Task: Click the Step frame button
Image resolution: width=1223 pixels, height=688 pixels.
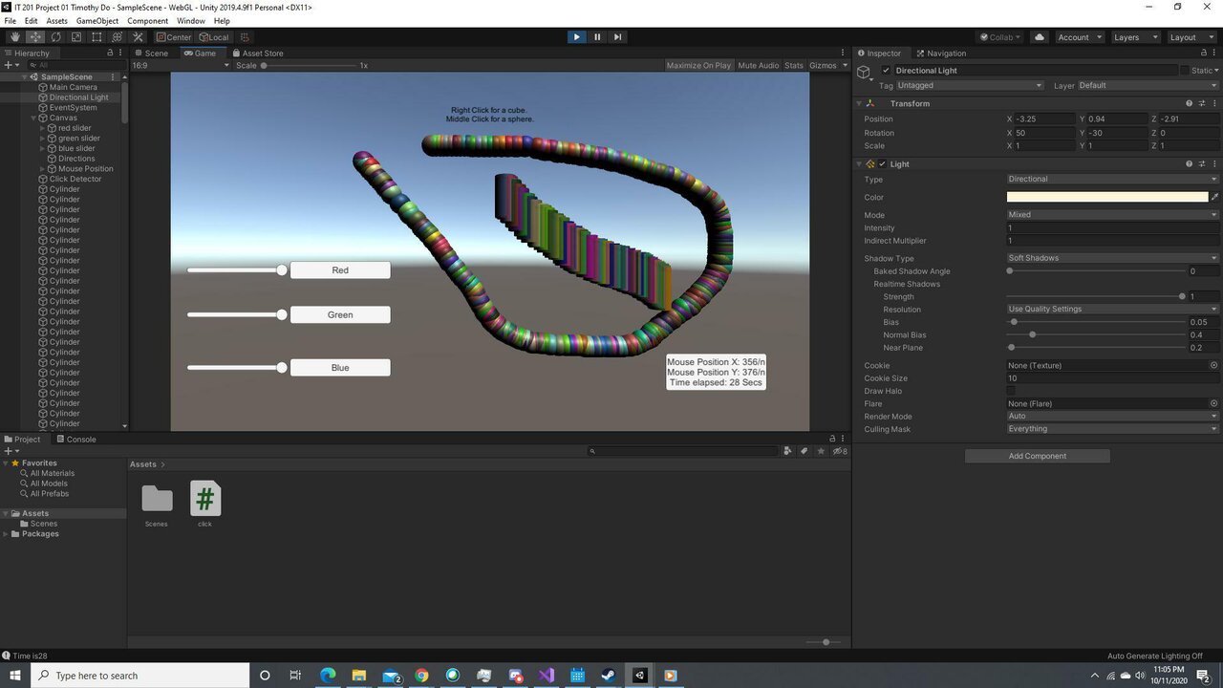Action: [x=618, y=37]
